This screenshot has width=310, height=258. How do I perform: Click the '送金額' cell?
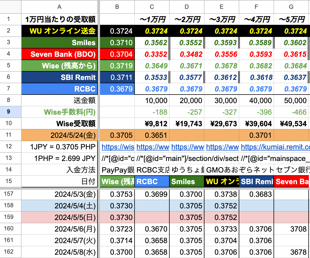coord(59,100)
